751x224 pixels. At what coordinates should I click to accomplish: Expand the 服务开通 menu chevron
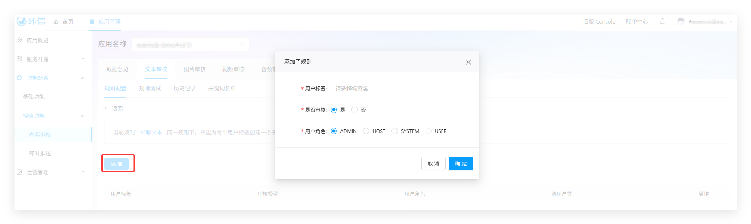[x=83, y=59]
